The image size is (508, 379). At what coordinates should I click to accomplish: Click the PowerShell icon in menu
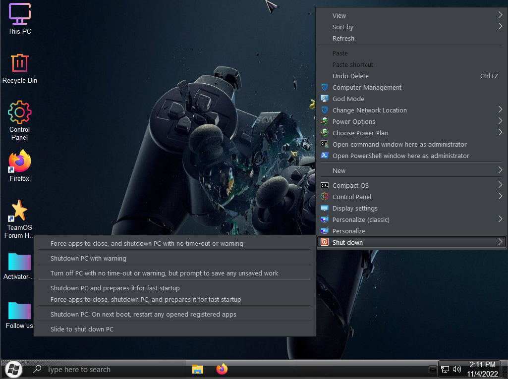[x=324, y=155]
